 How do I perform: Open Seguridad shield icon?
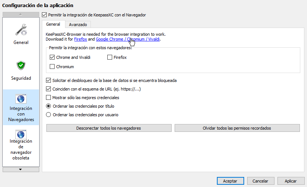[x=21, y=65]
